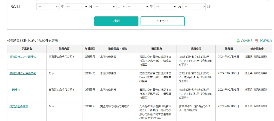Click the 処分内容 column header
274x121 pixels.
coord(64,49)
